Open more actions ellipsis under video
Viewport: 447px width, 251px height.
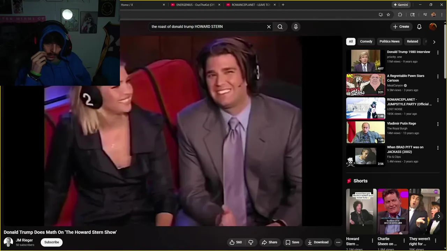point(338,242)
